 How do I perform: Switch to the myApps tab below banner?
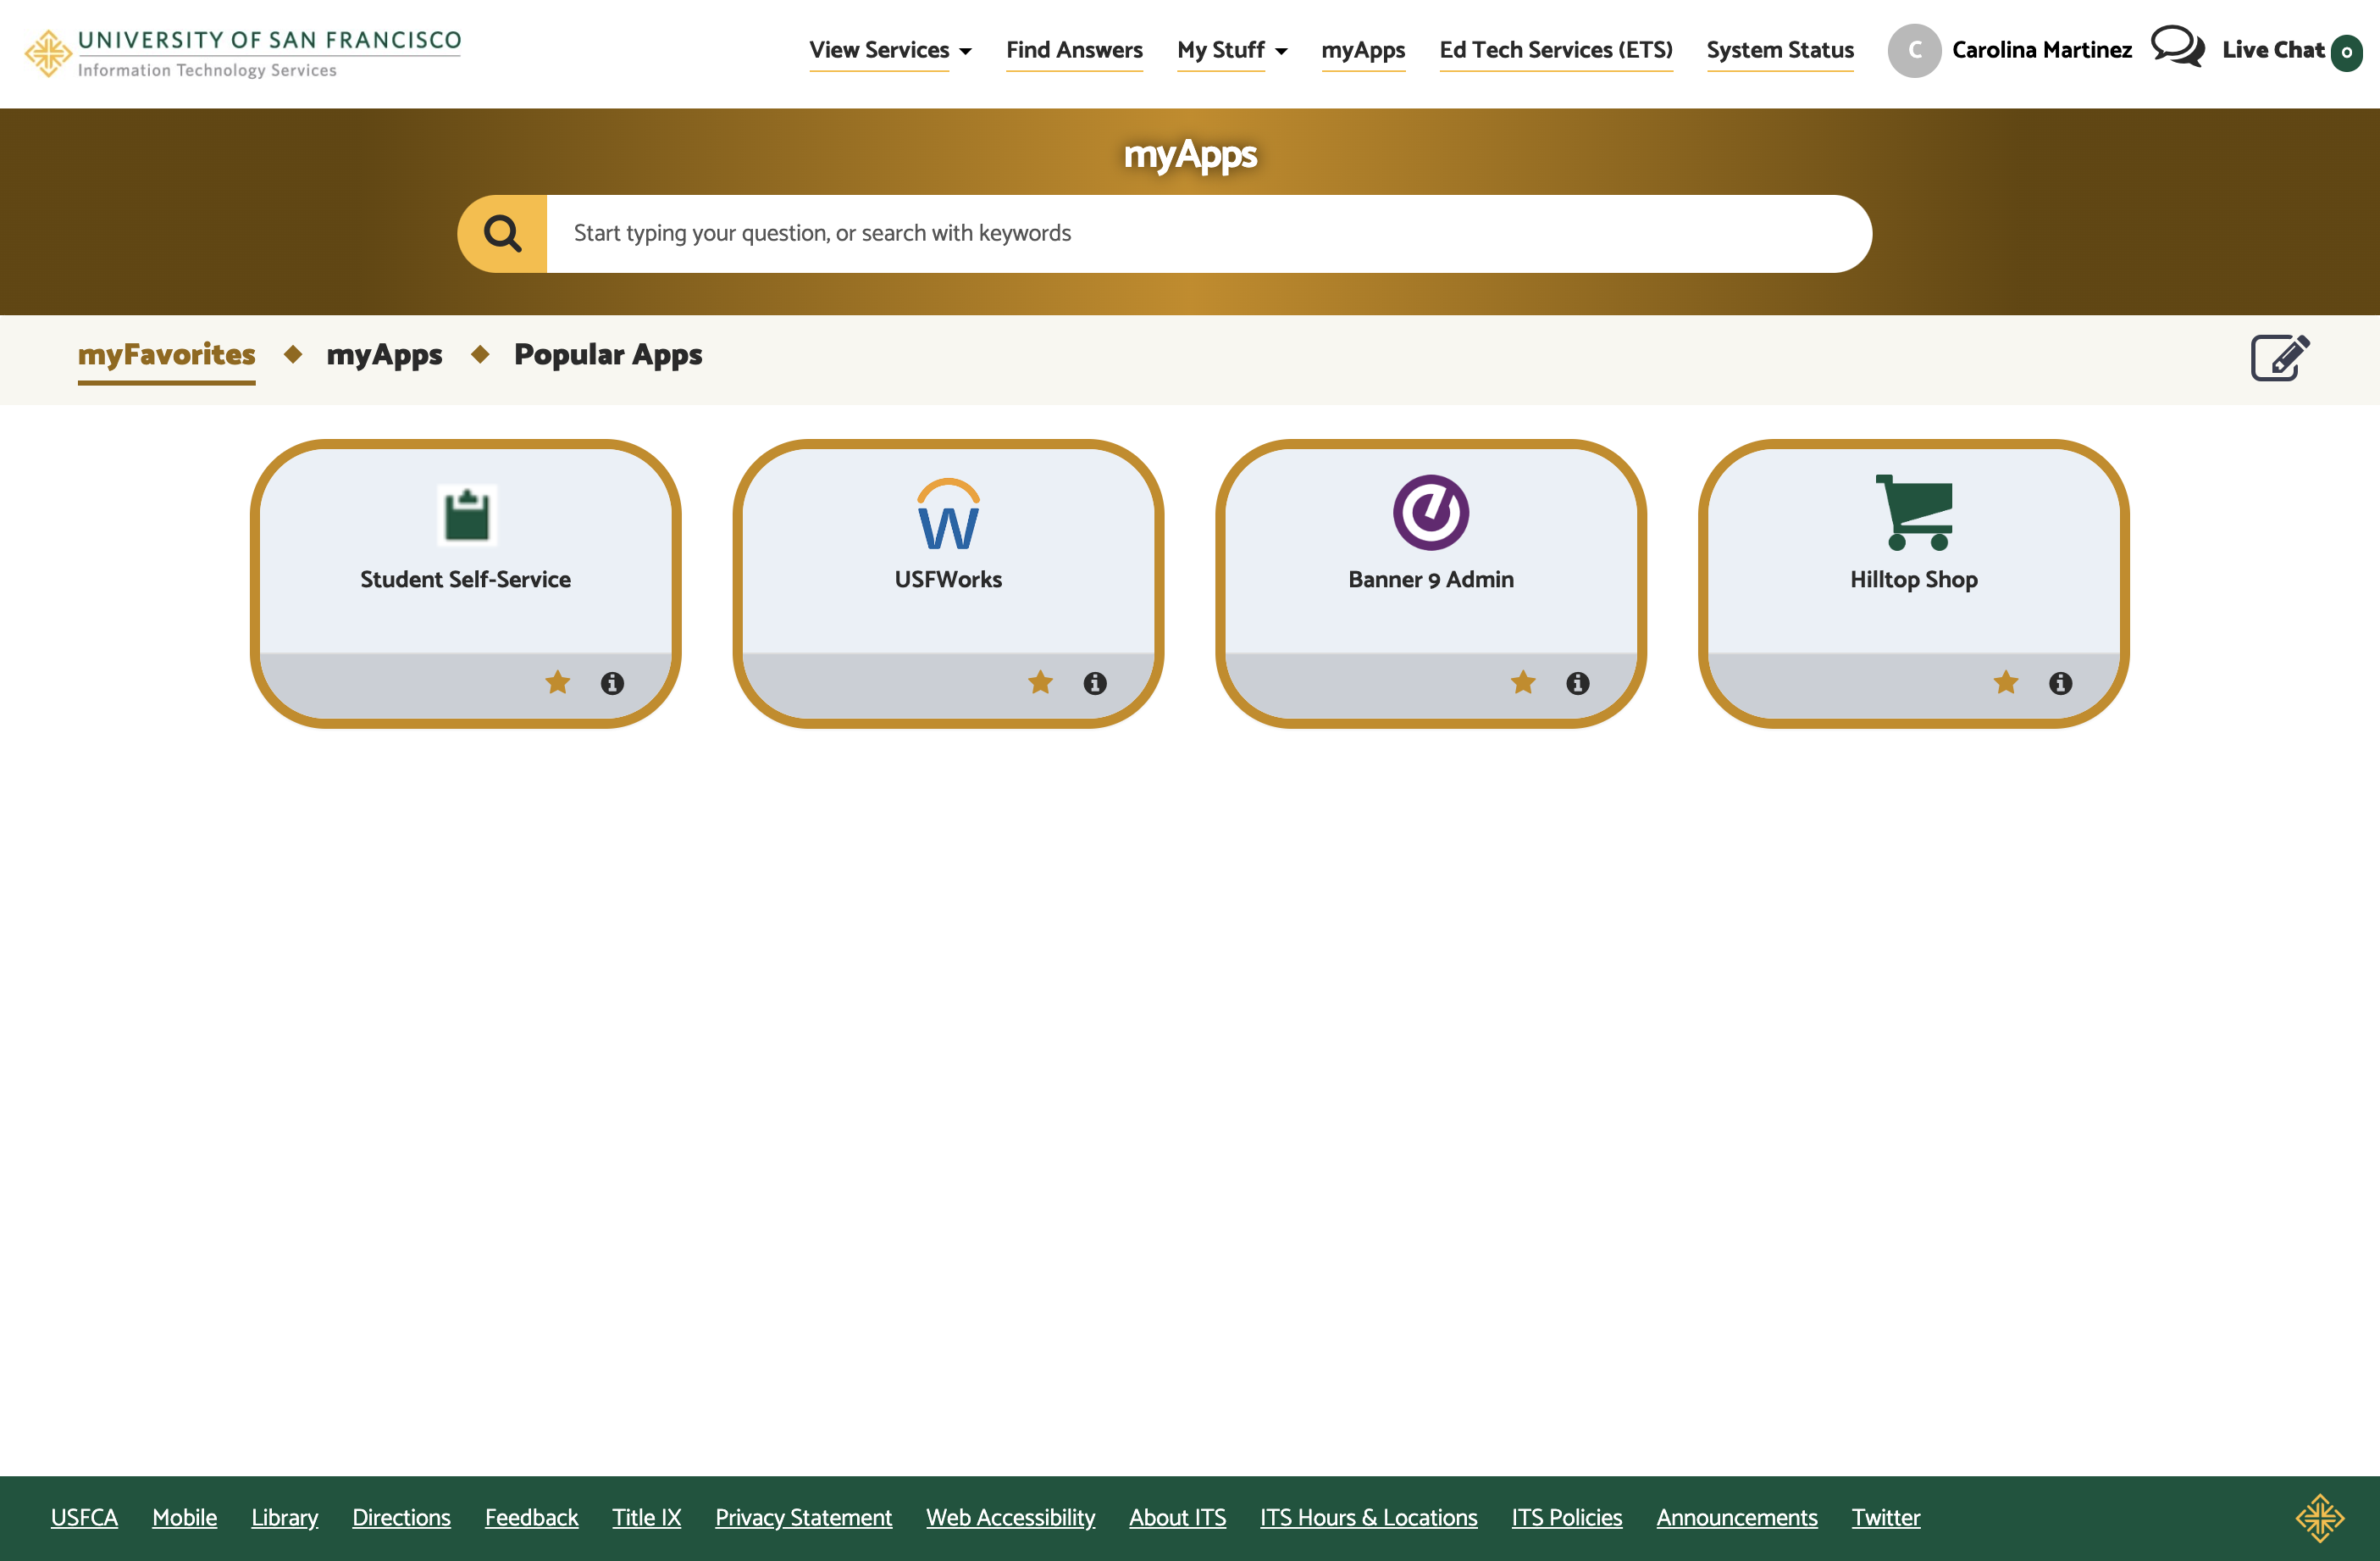384,354
